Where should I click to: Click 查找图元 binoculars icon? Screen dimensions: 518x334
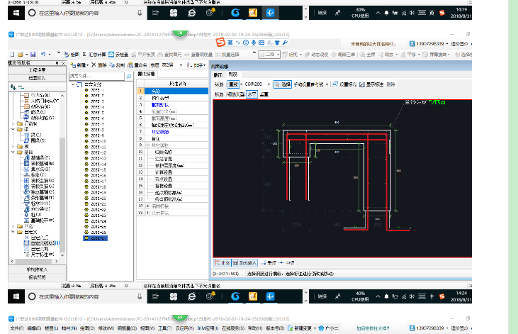170,54
